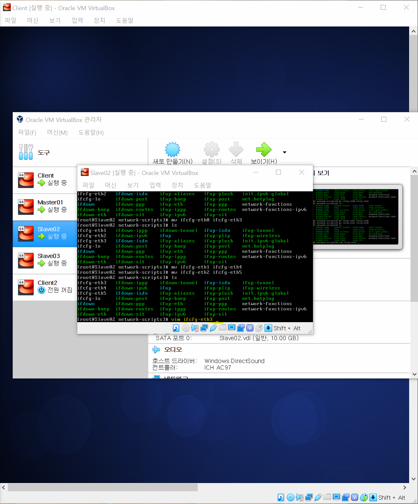Image resolution: width=418 pixels, height=504 pixels.
Task: Open 파일(F) menu in VirtualBox Manager
Action: 27,132
